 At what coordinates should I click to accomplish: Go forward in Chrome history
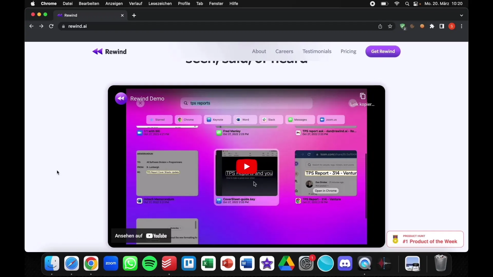tap(41, 26)
